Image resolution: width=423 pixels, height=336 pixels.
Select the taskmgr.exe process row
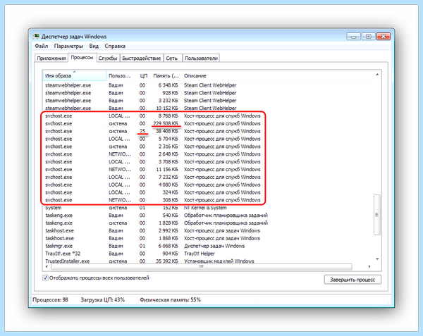208,246
